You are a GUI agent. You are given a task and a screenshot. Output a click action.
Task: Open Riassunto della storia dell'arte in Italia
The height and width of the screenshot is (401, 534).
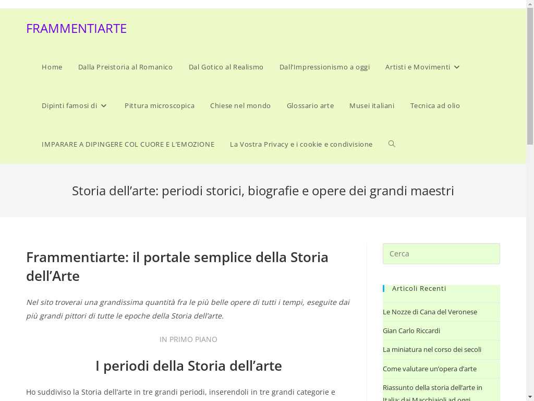432,393
